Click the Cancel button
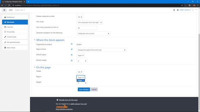 pyautogui.click(x=94, y=89)
